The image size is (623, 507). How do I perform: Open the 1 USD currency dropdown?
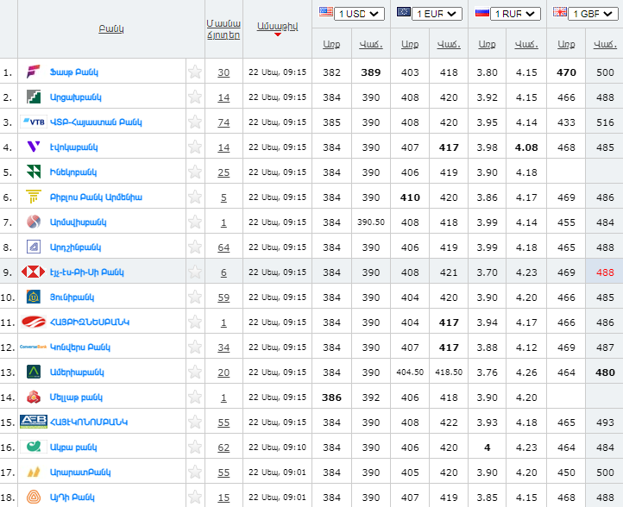pyautogui.click(x=359, y=14)
